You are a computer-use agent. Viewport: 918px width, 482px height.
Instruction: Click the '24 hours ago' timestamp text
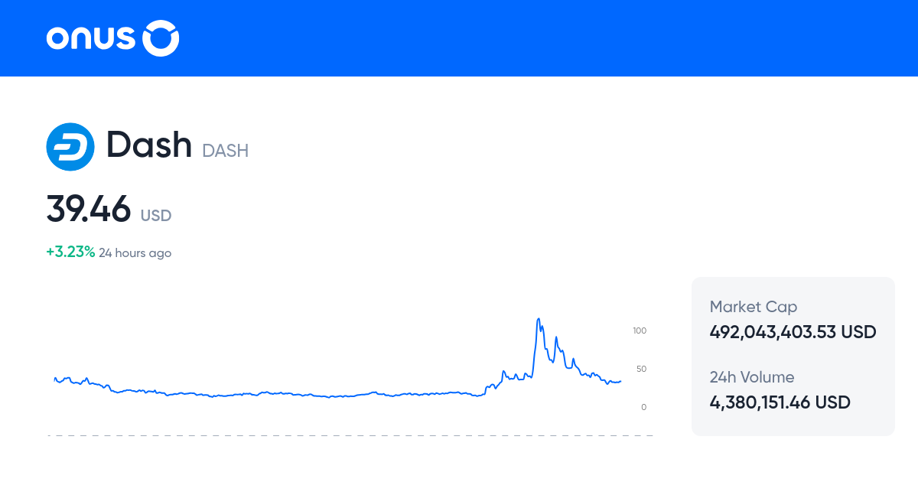tap(135, 252)
